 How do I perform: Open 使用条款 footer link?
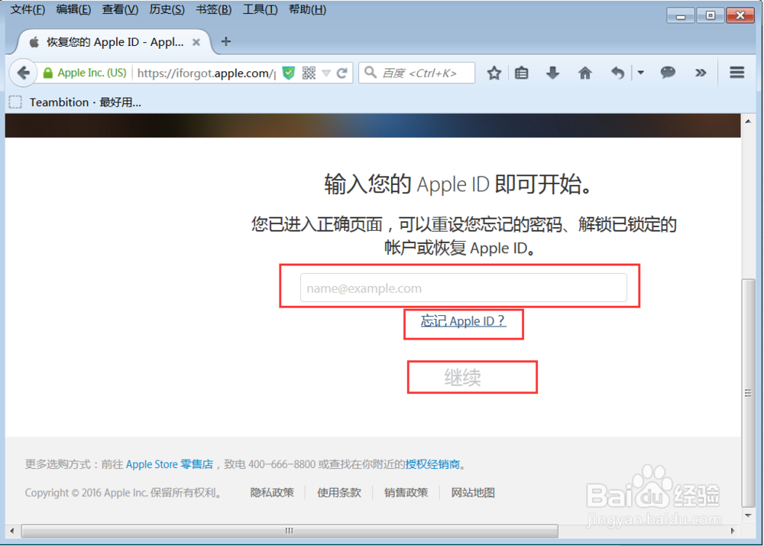(x=339, y=492)
